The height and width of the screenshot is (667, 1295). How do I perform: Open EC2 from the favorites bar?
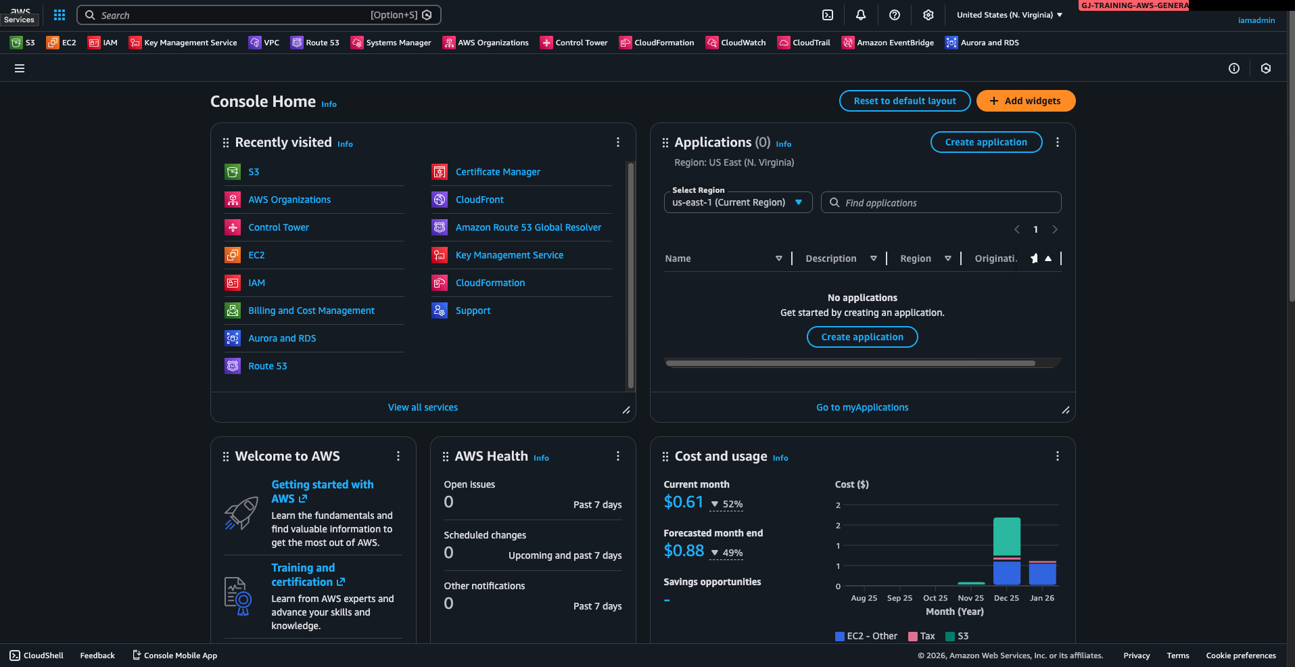(x=62, y=42)
